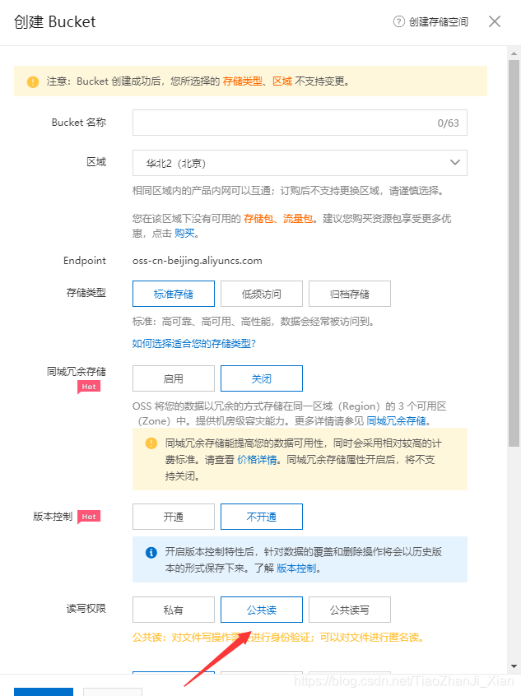Select 归档存储 storage type

[350, 294]
